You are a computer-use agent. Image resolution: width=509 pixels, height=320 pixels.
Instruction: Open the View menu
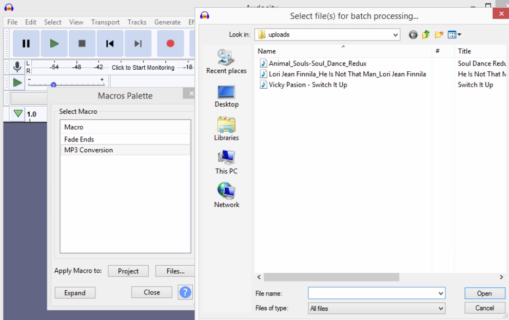click(x=76, y=22)
